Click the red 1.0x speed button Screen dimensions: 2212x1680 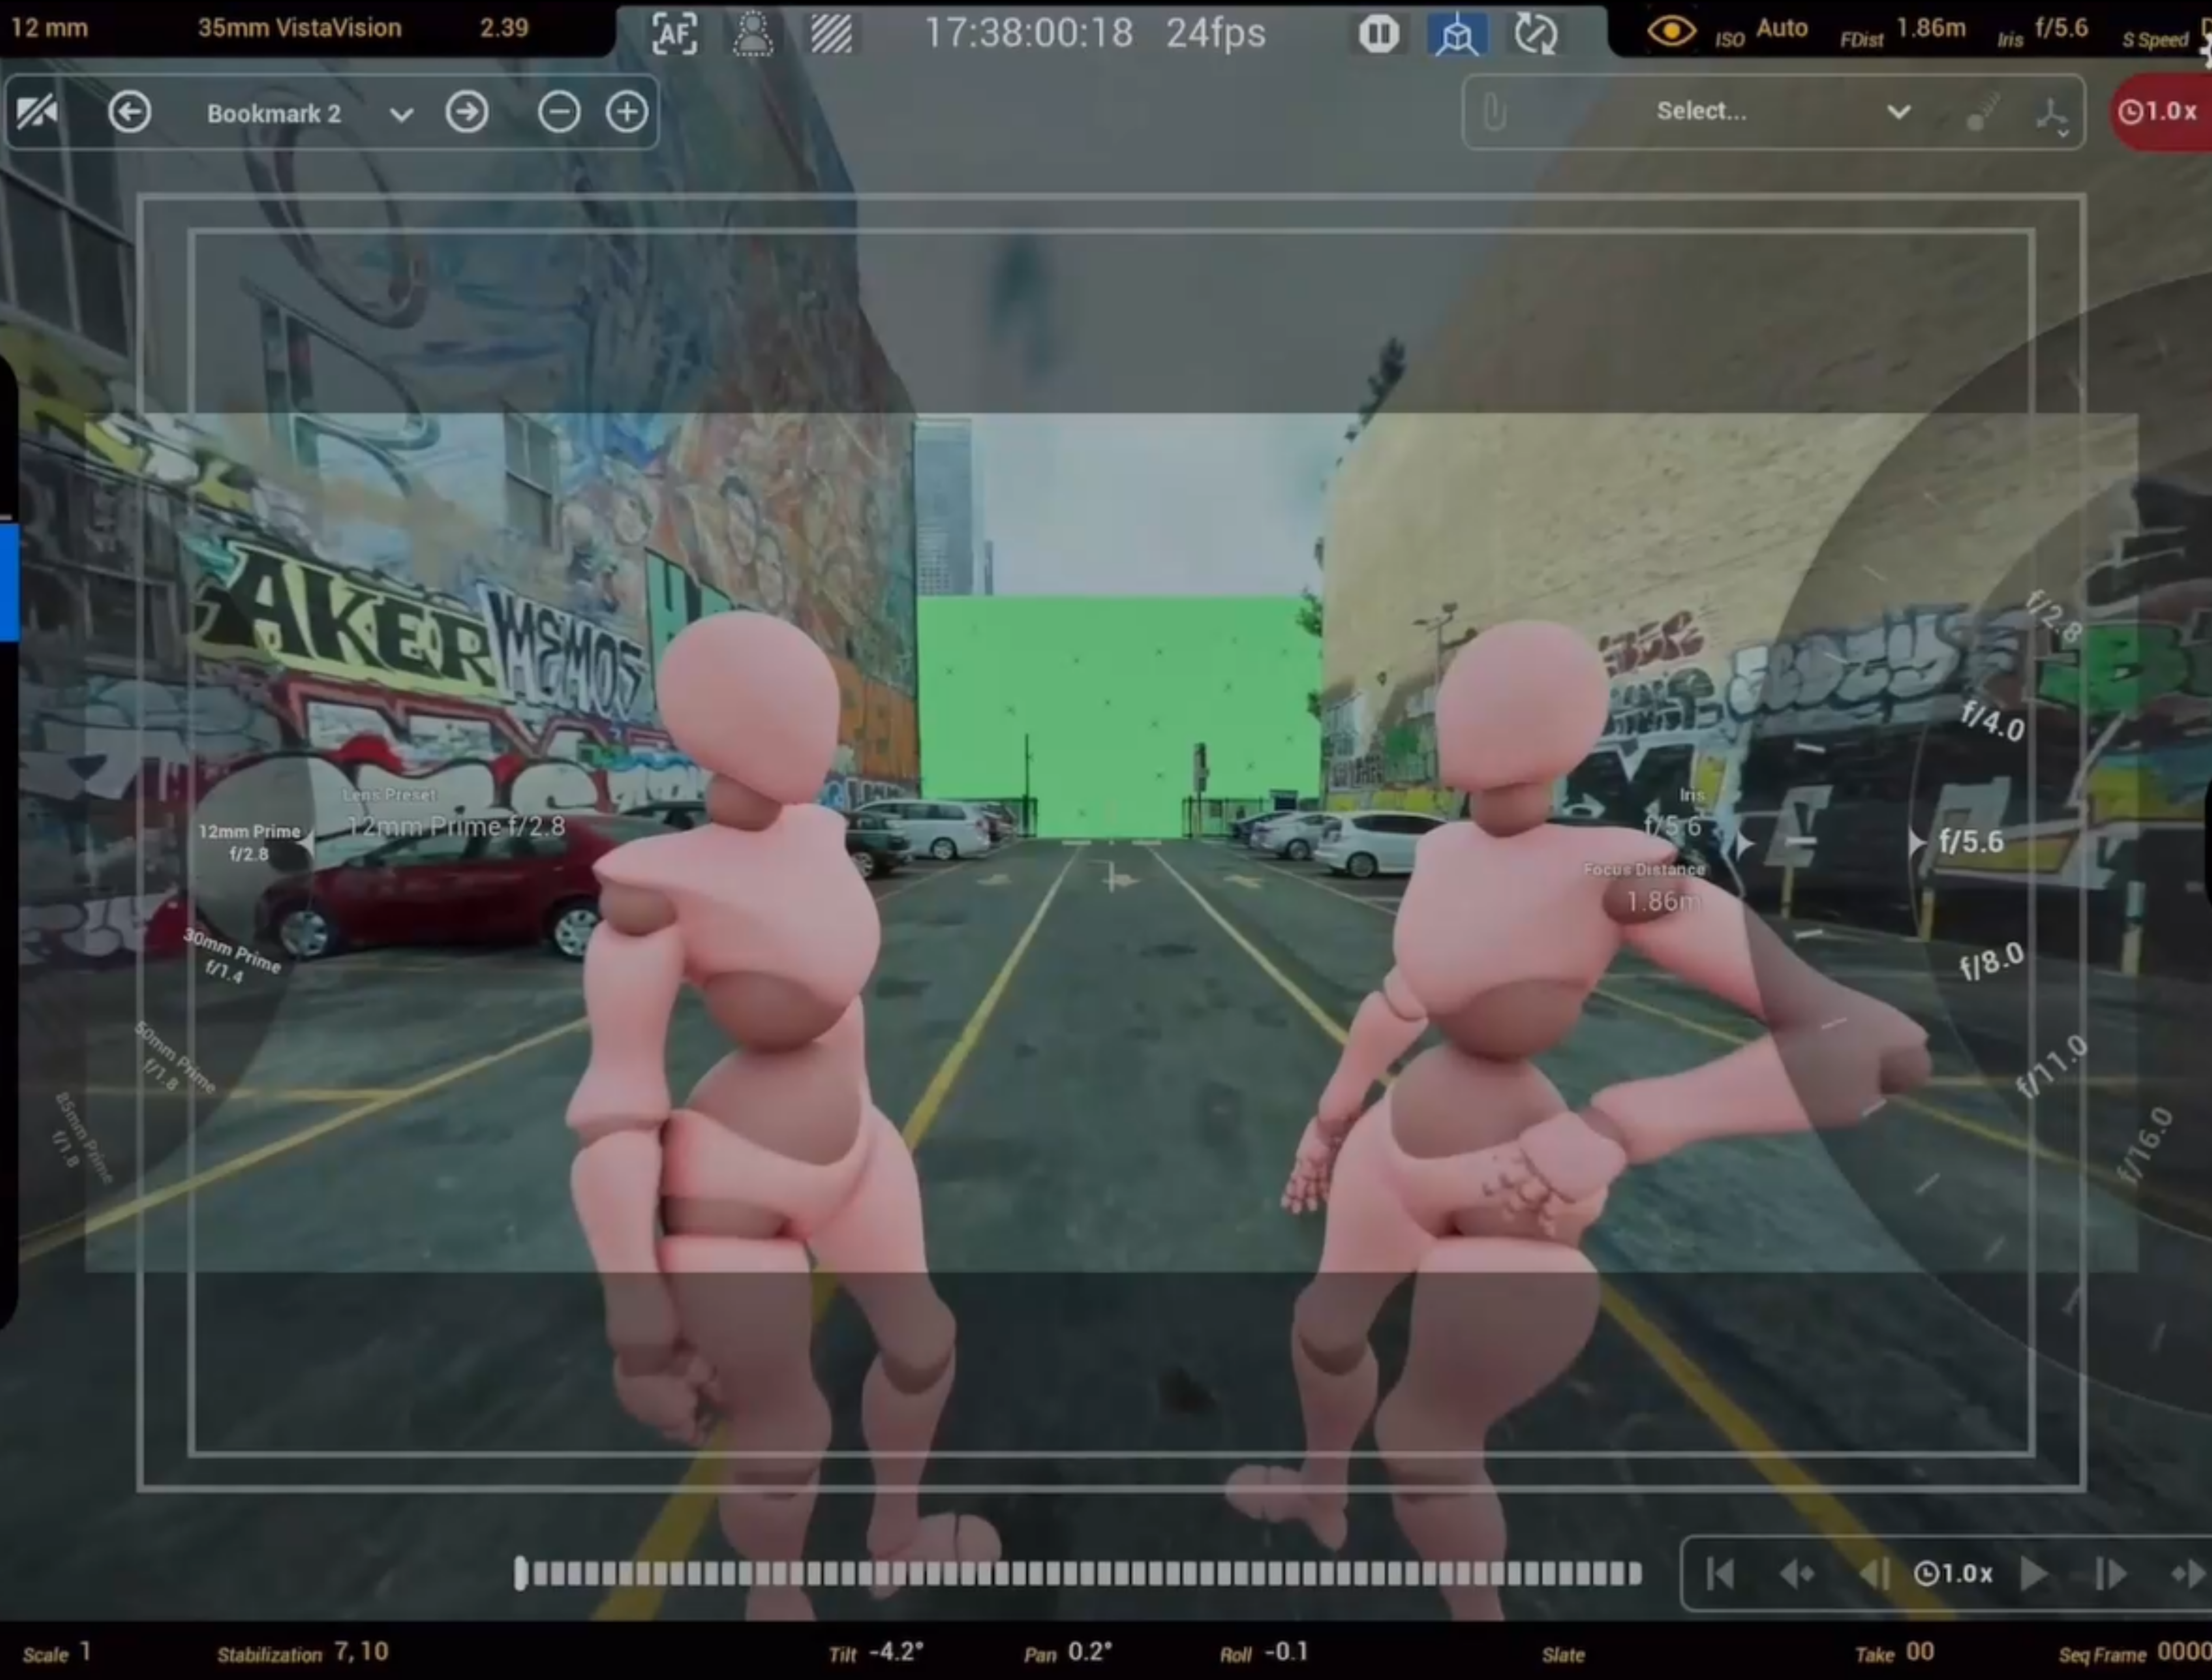(2160, 111)
